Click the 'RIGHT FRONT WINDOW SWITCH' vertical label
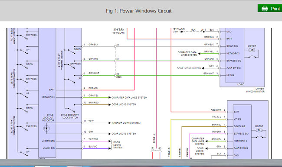Image resolution: width=282 pixels, height=167 pixels. pyautogui.click(x=13, y=125)
